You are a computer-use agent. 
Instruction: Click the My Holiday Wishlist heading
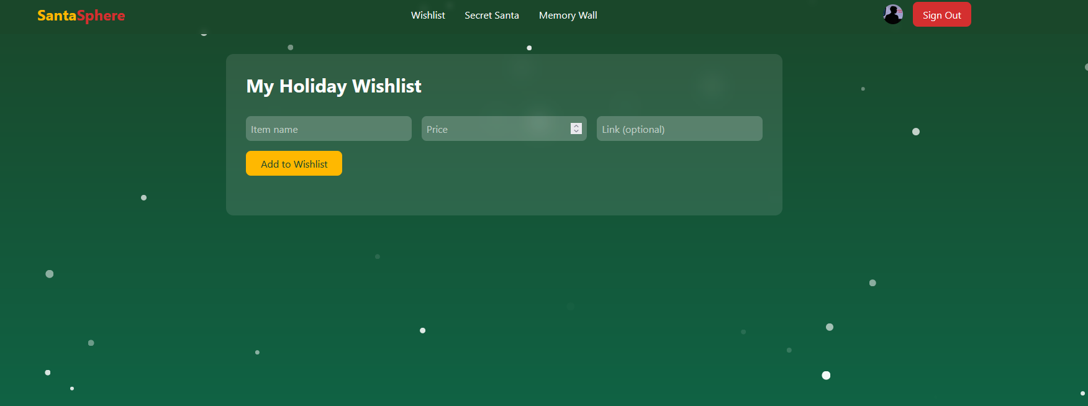coord(333,86)
